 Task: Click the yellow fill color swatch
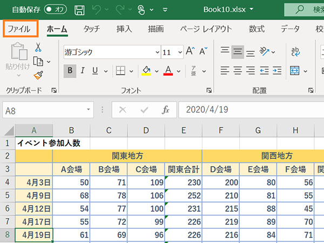145,71
